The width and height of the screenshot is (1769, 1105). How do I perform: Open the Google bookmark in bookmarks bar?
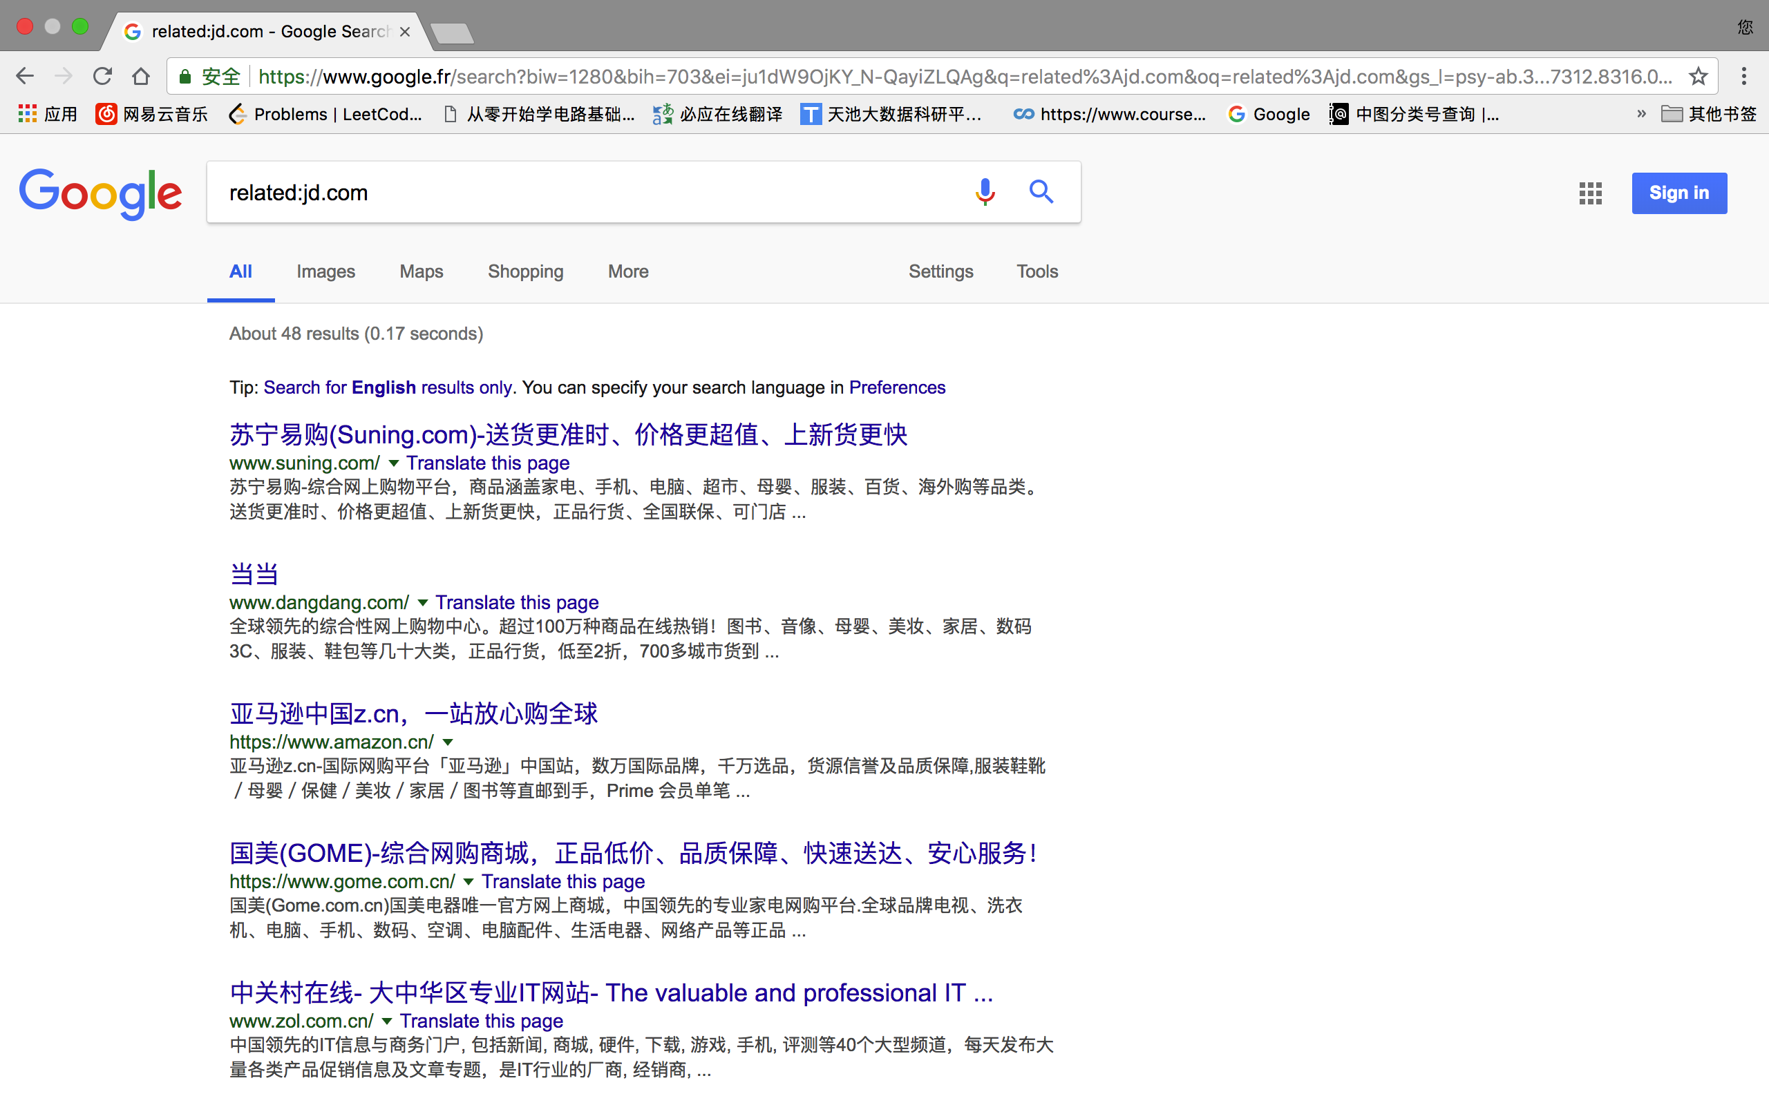click(1268, 114)
